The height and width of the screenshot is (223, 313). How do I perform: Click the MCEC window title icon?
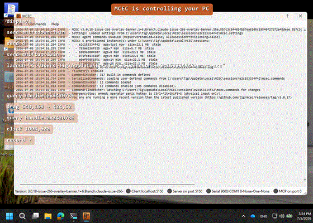point(18,16)
